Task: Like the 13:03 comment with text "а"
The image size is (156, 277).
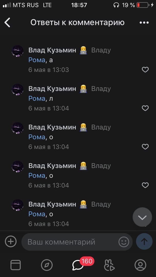Action: click(x=145, y=70)
